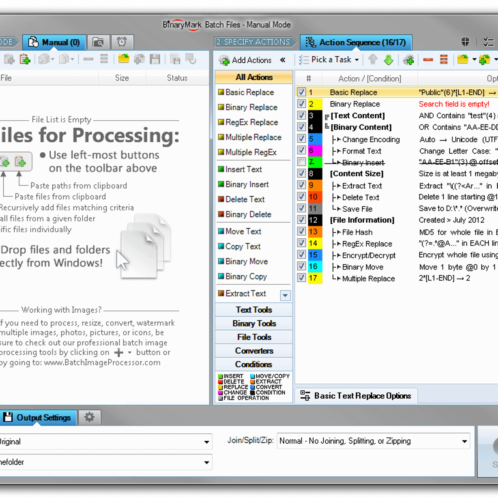498x498 pixels.
Task: Switch to the Manual (0) tab
Action: point(54,42)
